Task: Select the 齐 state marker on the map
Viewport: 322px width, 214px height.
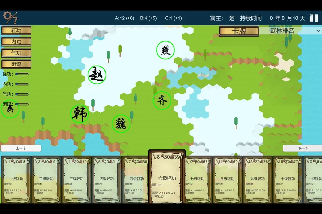Action: click(162, 100)
